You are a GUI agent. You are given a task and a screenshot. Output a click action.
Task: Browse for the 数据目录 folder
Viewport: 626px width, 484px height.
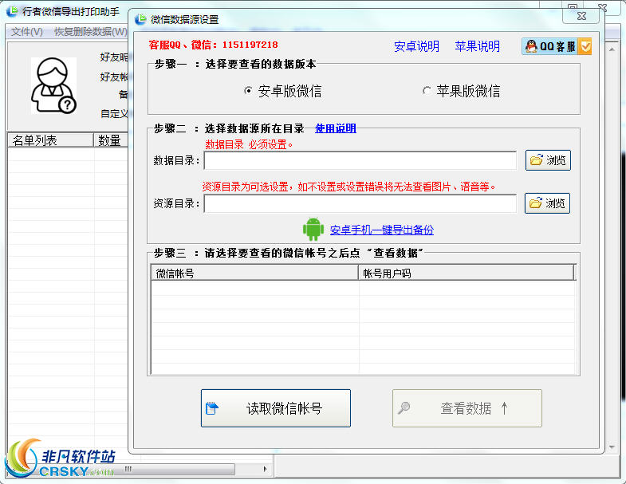[x=548, y=160]
